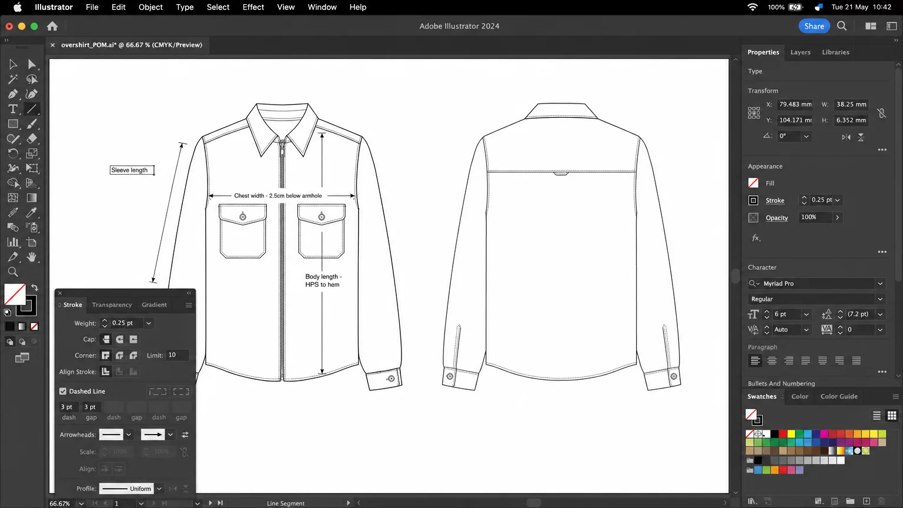Edit the first dash 3 pt field
Image resolution: width=903 pixels, height=508 pixels.
68,407
